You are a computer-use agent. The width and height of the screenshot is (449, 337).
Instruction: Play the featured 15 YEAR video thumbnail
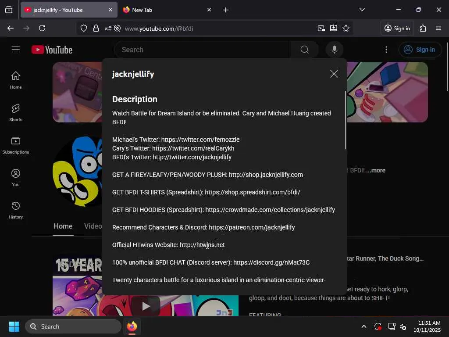point(146,306)
